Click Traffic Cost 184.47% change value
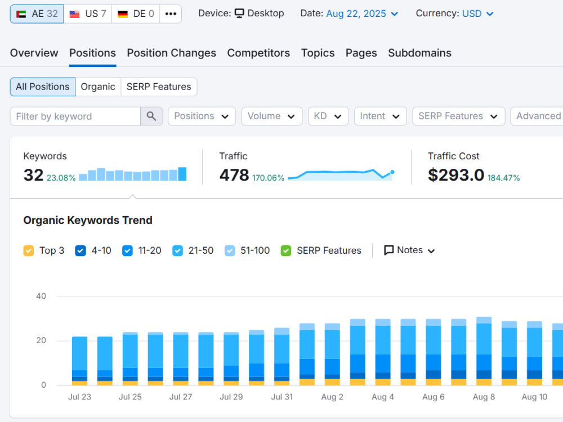This screenshot has height=422, width=563. pyautogui.click(x=503, y=178)
